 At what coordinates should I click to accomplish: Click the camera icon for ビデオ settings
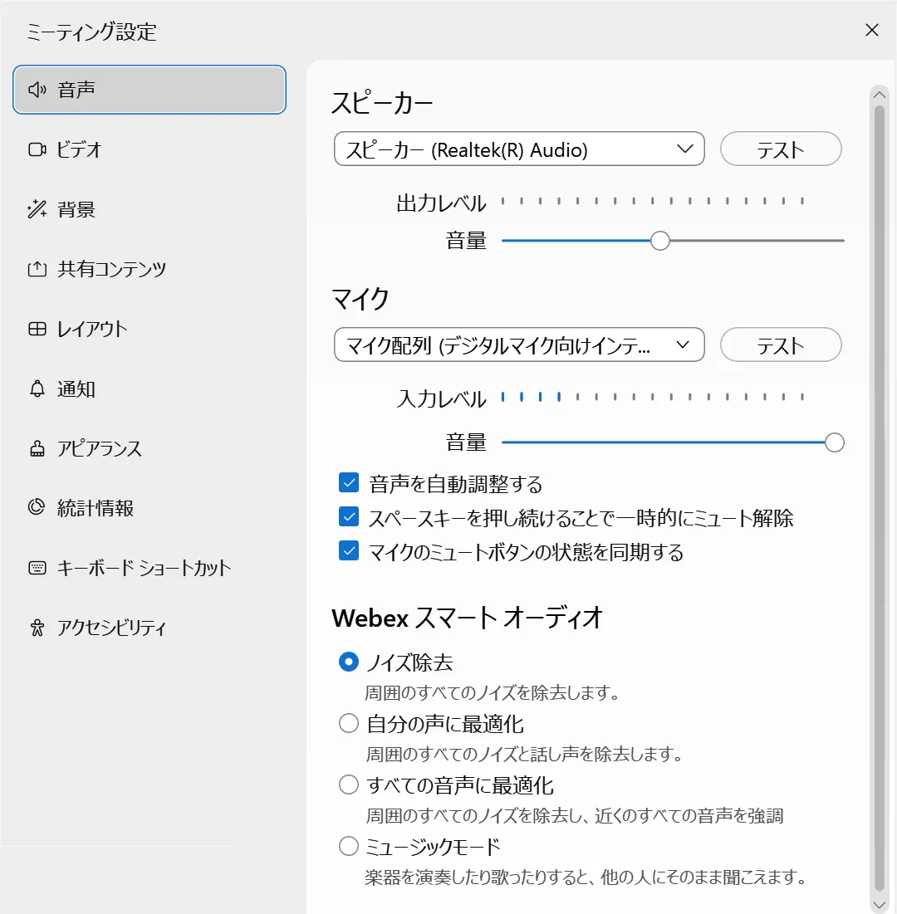(37, 150)
